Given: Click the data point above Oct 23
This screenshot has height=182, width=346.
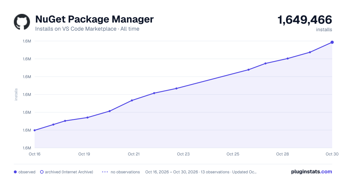Looking at the screenshot, I should [x=176, y=88].
